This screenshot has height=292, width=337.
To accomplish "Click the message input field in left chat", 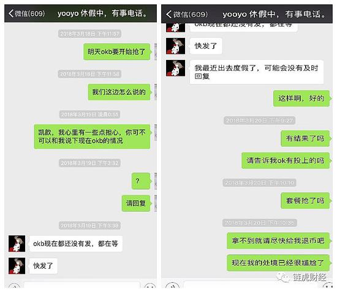I will (x=82, y=285).
